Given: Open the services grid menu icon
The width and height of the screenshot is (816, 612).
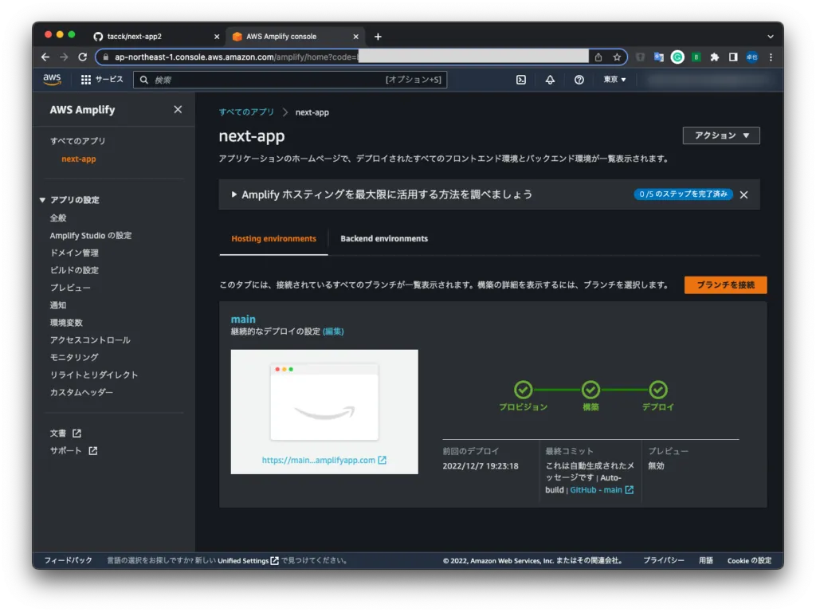Looking at the screenshot, I should pos(86,80).
